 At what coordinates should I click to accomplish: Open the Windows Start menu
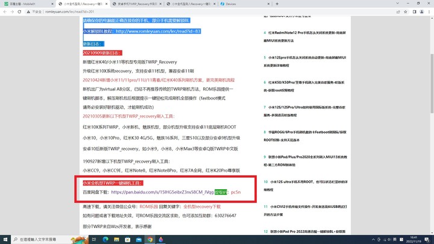[5, 239]
